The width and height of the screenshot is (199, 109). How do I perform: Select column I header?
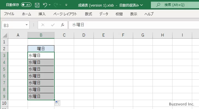pyautogui.click(x=182, y=35)
